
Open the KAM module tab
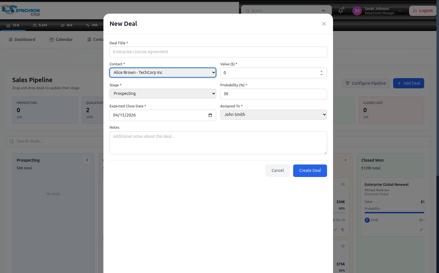pos(40,25)
